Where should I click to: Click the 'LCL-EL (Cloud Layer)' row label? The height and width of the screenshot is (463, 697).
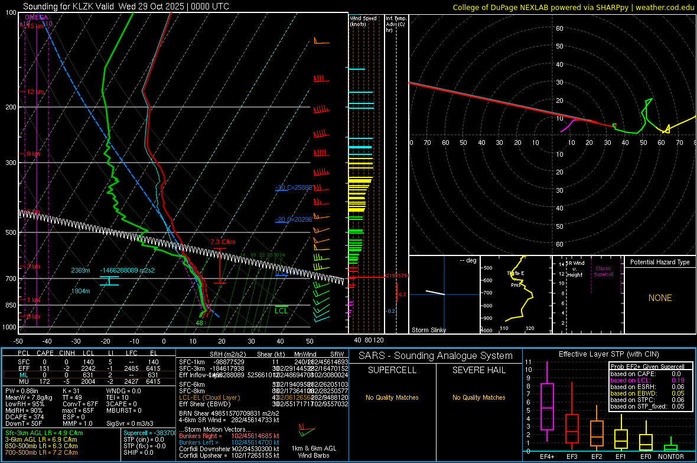click(x=209, y=397)
